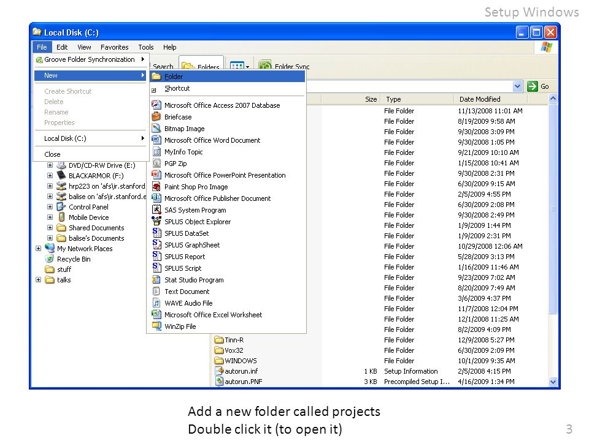Click the Shortcut arrow icon in submenu
589x441 pixels.
click(153, 90)
